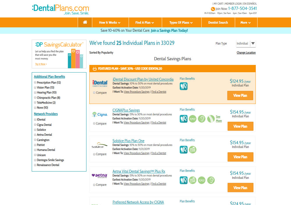Click the Change Location link
291x205 pixels.
point(246,53)
